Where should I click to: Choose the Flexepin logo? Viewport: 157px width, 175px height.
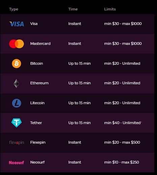17,143
